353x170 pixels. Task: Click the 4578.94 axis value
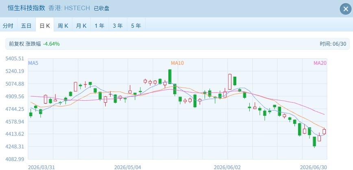click(15, 121)
